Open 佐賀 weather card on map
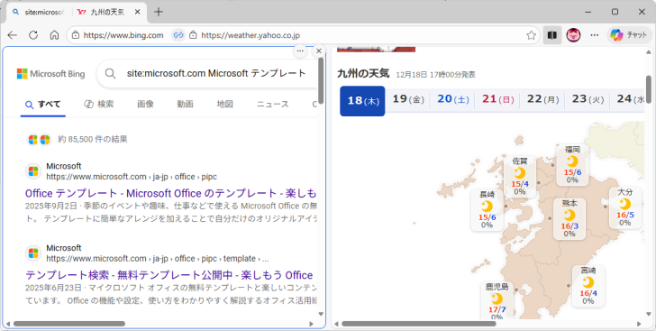This screenshot has height=331, width=656. [x=520, y=177]
